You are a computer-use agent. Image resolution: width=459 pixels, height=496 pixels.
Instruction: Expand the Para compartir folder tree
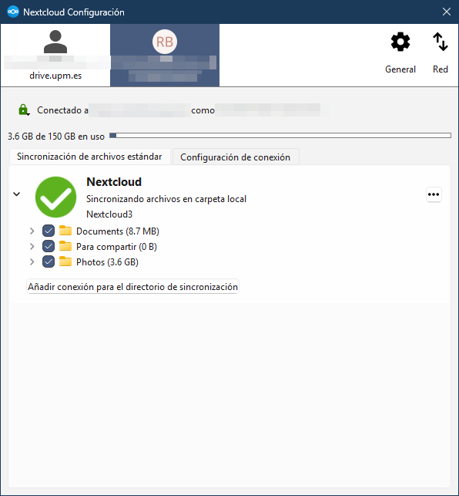32,246
